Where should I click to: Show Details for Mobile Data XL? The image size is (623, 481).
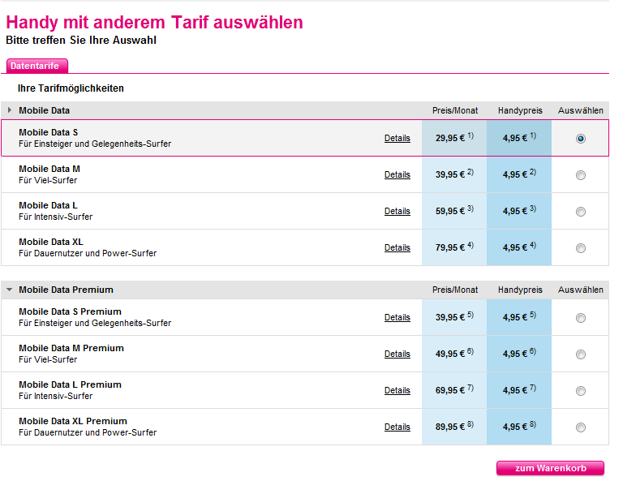tap(397, 248)
